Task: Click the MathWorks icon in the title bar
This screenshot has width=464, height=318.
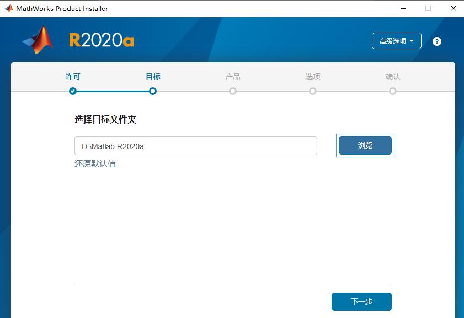Action: (9, 8)
